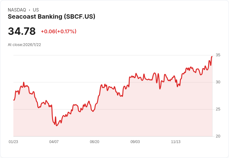
Task: Click the 34.78 current price
Action: click(22, 31)
